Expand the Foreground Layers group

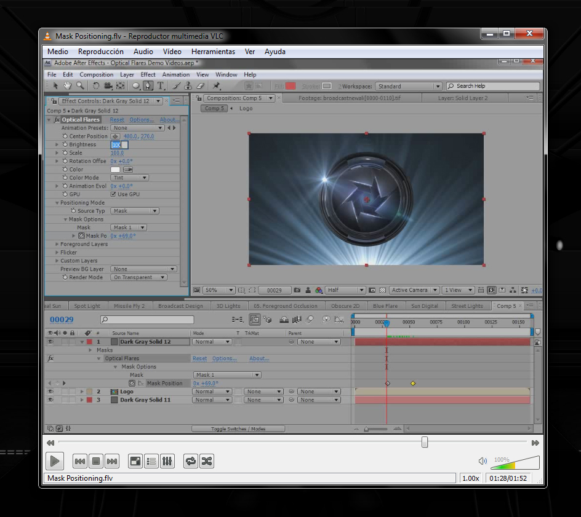[x=57, y=244]
